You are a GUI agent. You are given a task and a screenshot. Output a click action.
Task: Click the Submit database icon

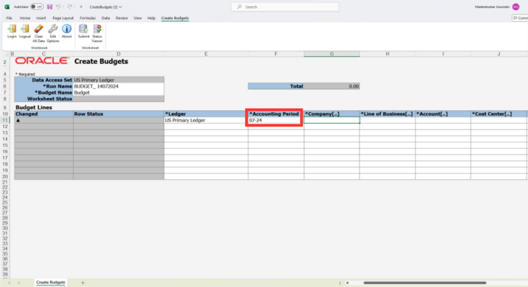point(83,29)
